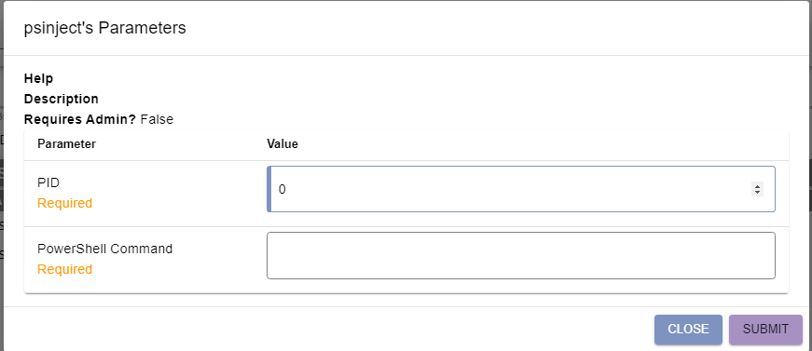Click the Description heading

tap(62, 99)
